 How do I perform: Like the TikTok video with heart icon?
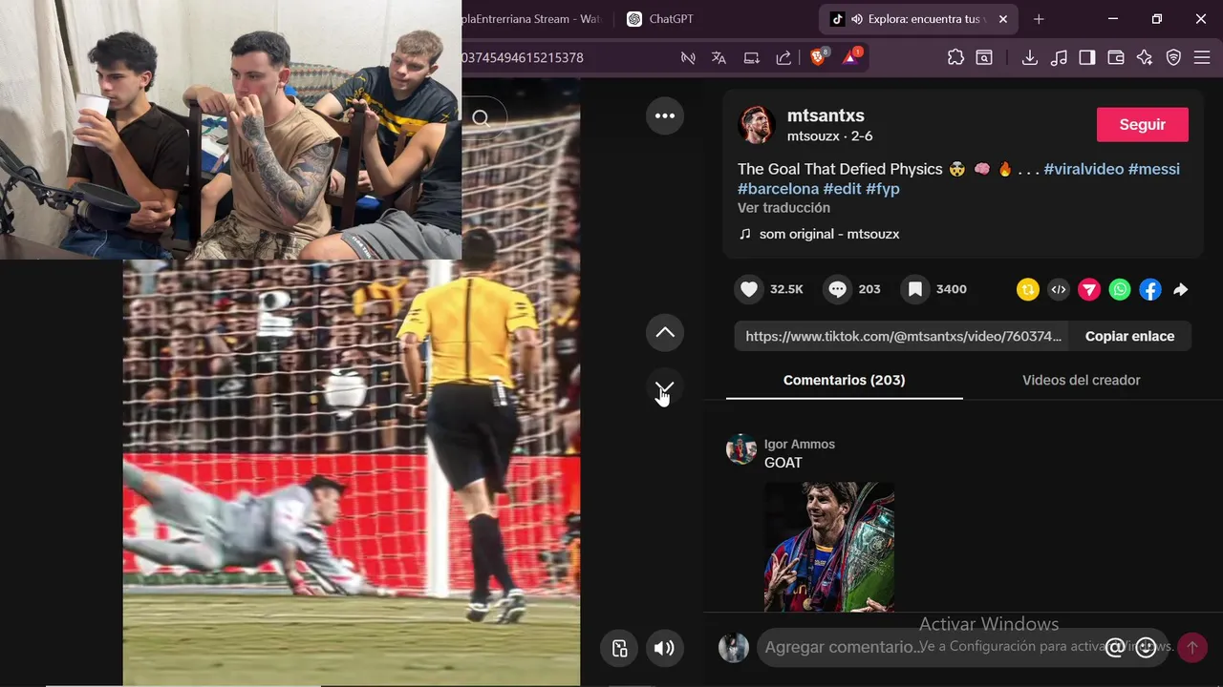[749, 289]
